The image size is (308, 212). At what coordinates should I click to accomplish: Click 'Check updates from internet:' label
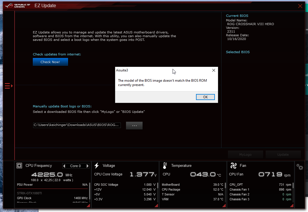click(57, 54)
